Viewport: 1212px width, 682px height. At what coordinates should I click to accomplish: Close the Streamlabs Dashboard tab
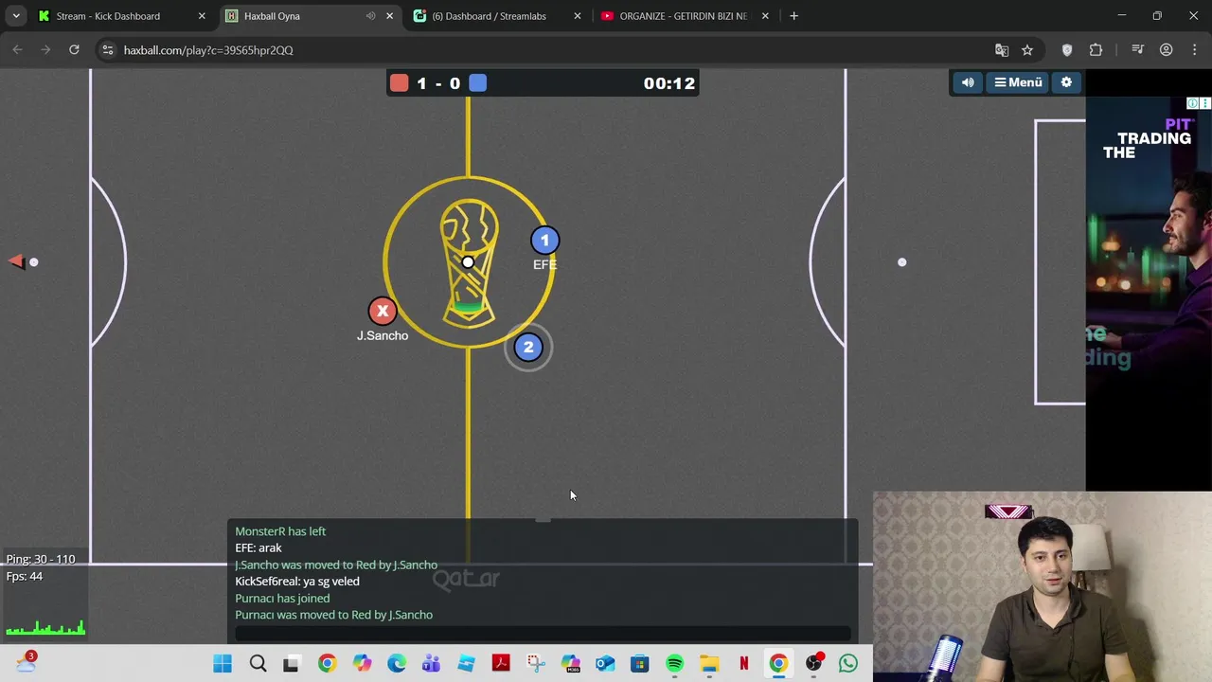click(577, 16)
